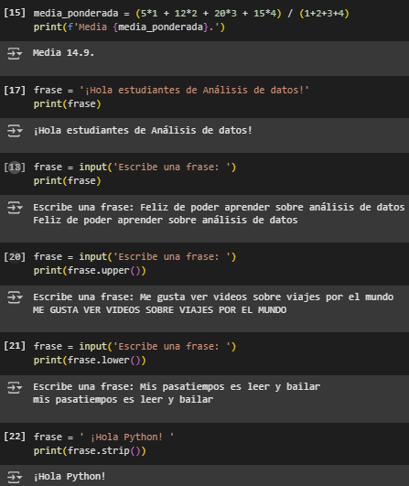The image size is (409, 486).
Task: Click the print(frase.upper()) code line
Action: click(90, 271)
